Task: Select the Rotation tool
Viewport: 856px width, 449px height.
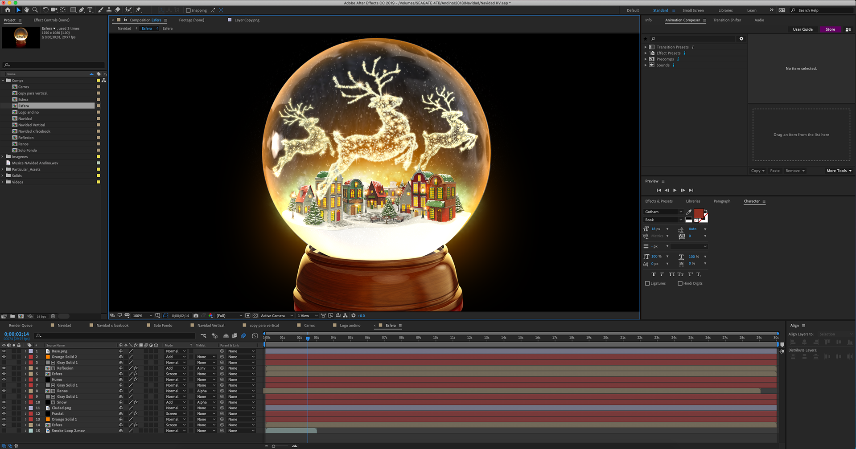Action: (x=45, y=10)
